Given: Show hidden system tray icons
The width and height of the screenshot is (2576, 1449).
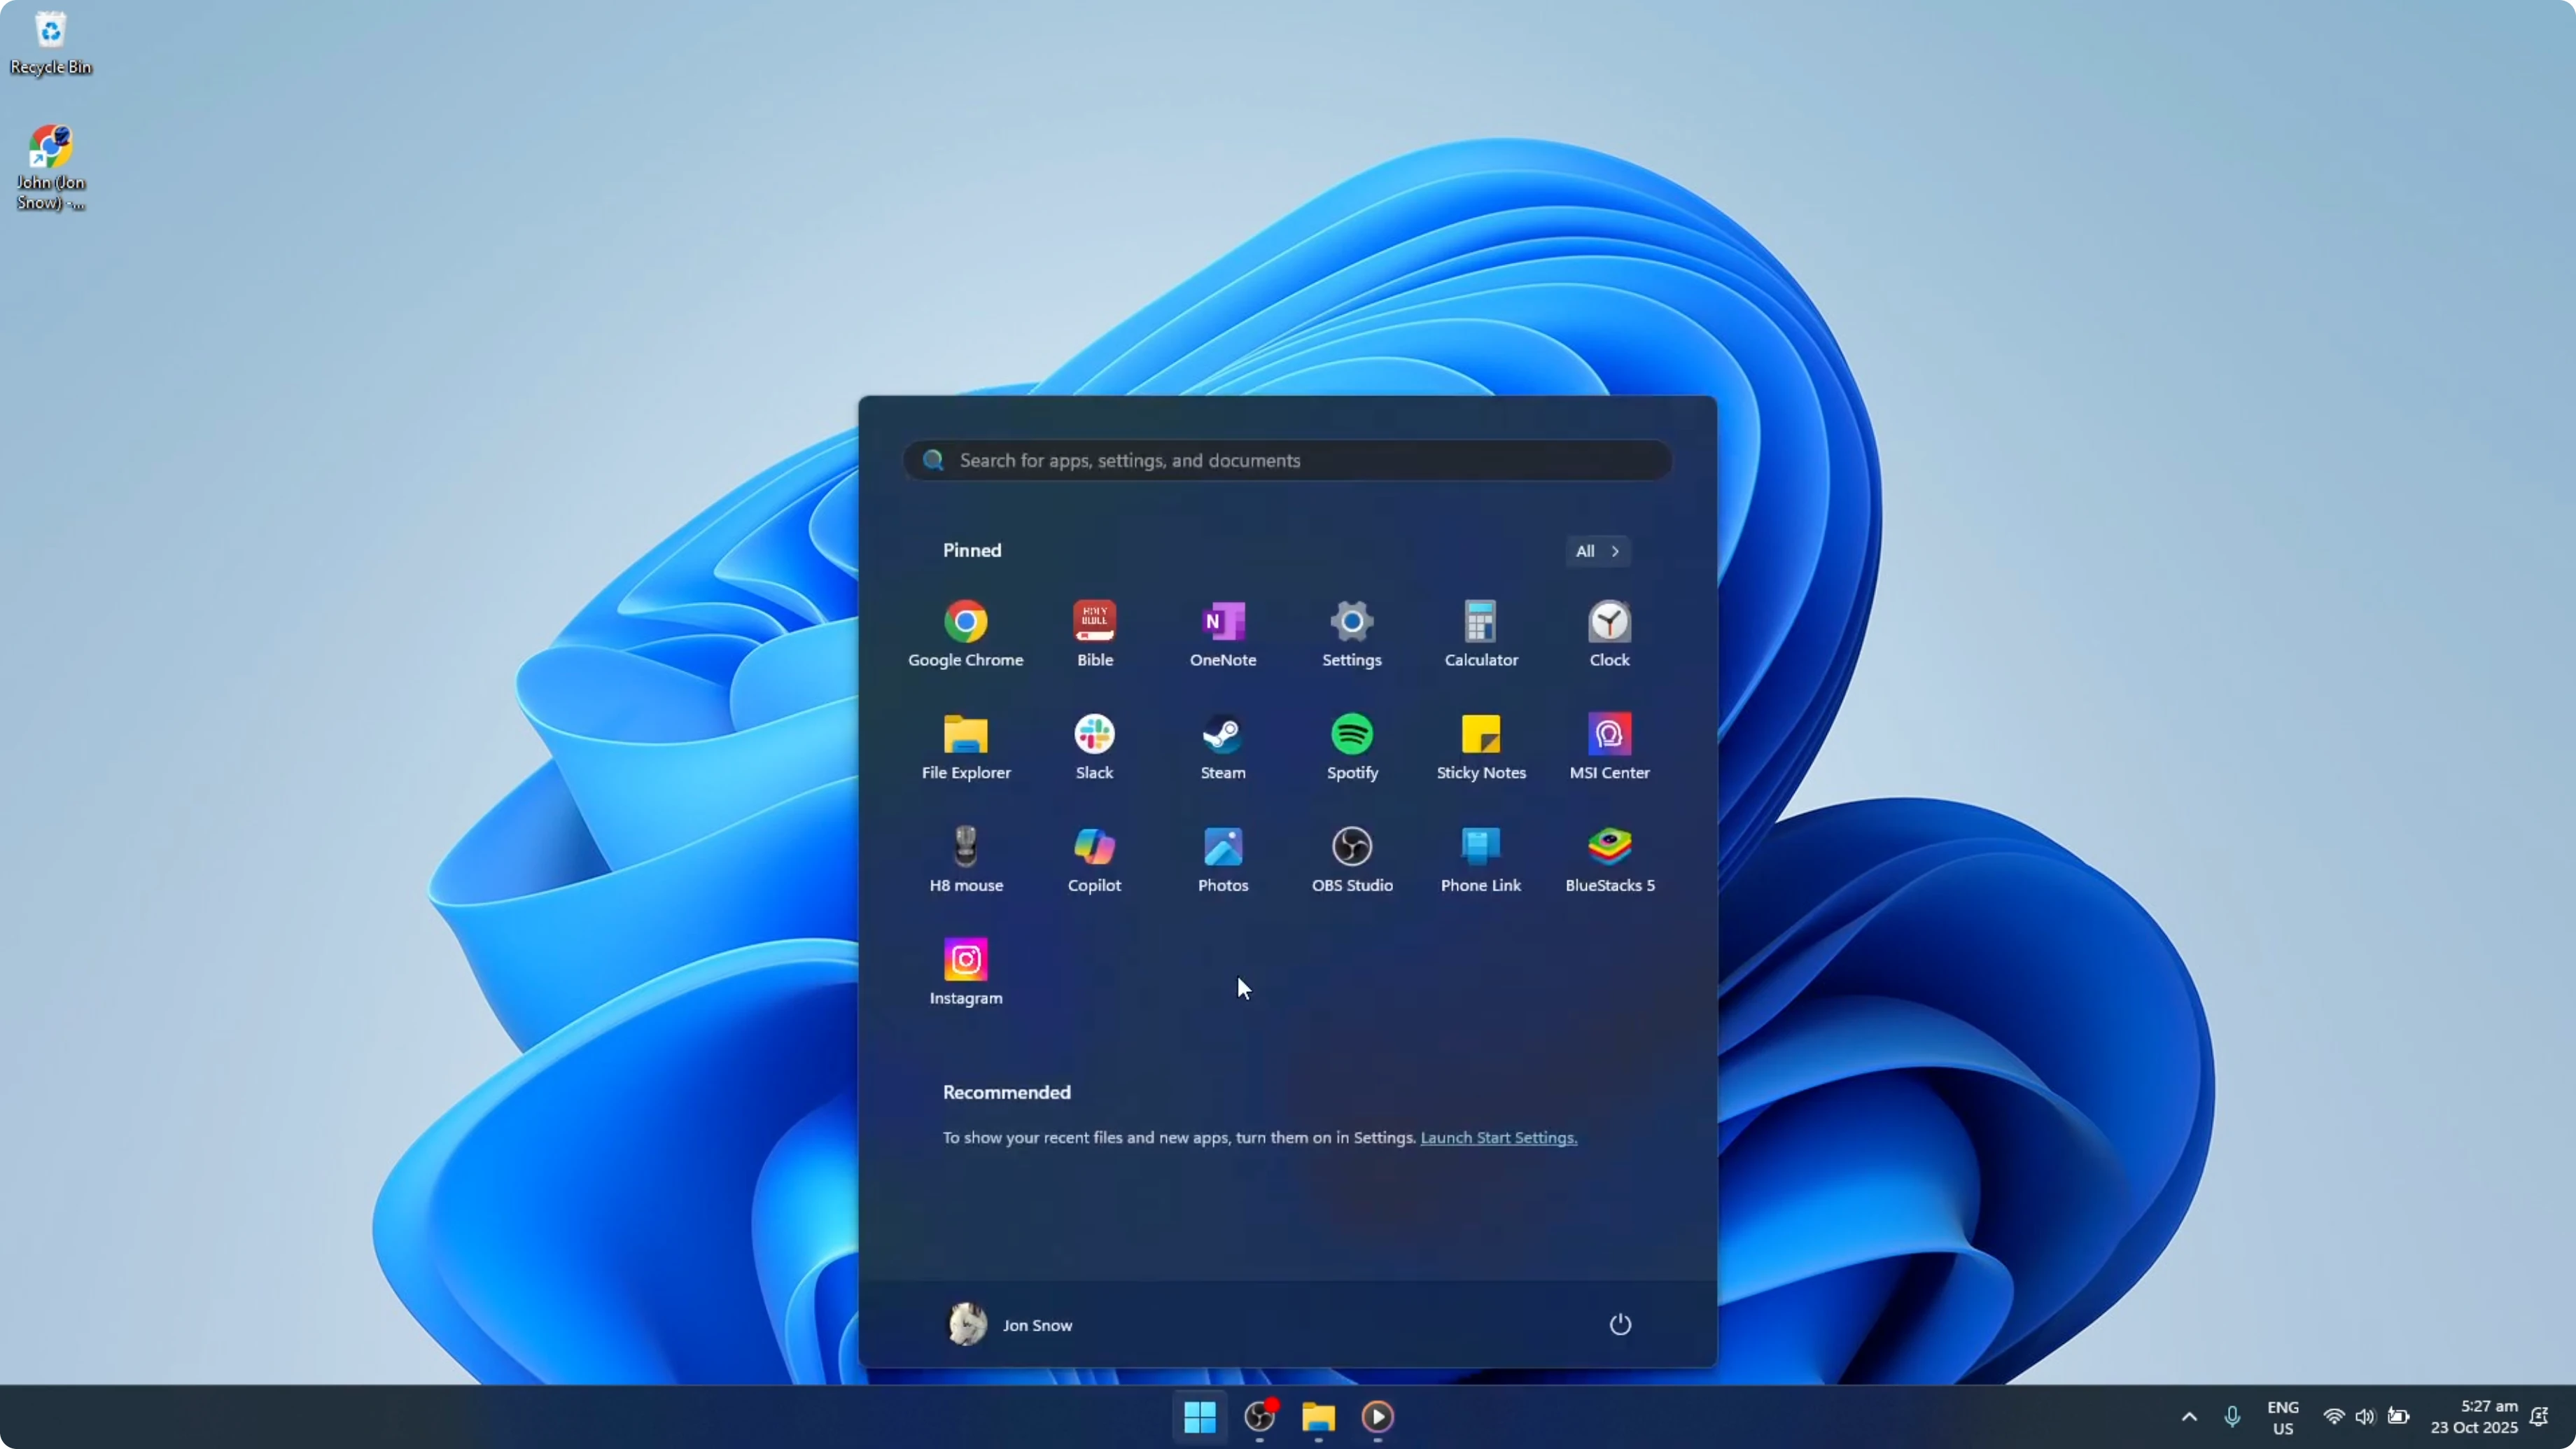Looking at the screenshot, I should coord(2189,1416).
